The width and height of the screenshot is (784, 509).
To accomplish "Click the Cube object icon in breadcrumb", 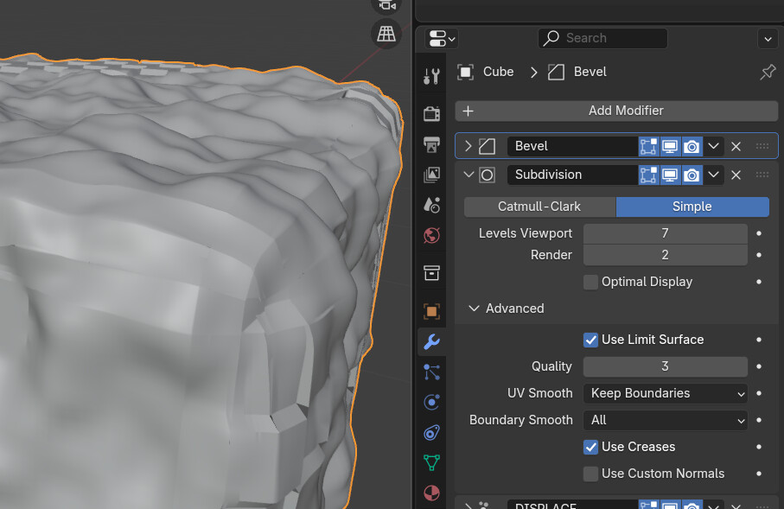I will click(x=465, y=72).
